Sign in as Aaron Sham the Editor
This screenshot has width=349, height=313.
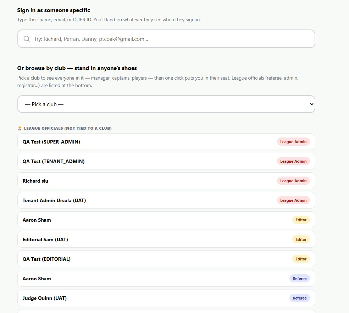166,220
